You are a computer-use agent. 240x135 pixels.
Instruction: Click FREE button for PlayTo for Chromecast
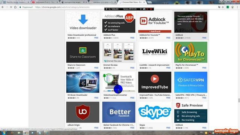pyautogui.click(x=204, y=68)
